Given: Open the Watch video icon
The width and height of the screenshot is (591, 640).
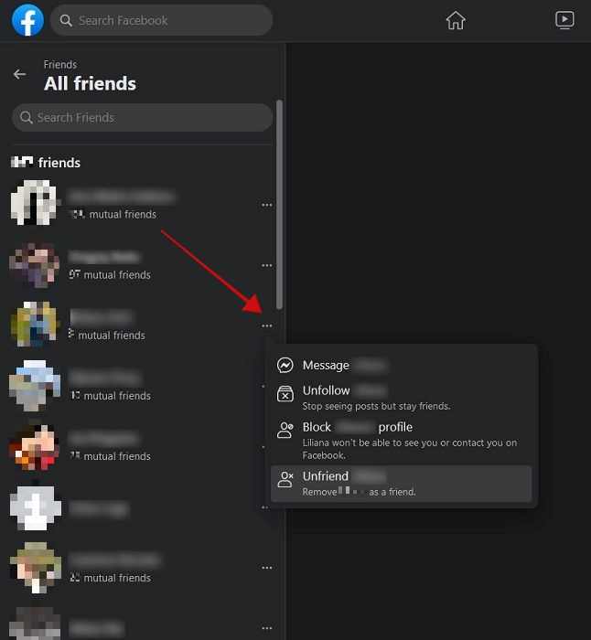Looking at the screenshot, I should 564,20.
